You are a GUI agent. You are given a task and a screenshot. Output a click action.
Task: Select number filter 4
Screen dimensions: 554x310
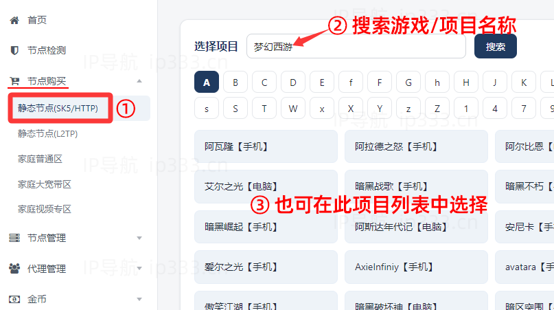(495, 109)
